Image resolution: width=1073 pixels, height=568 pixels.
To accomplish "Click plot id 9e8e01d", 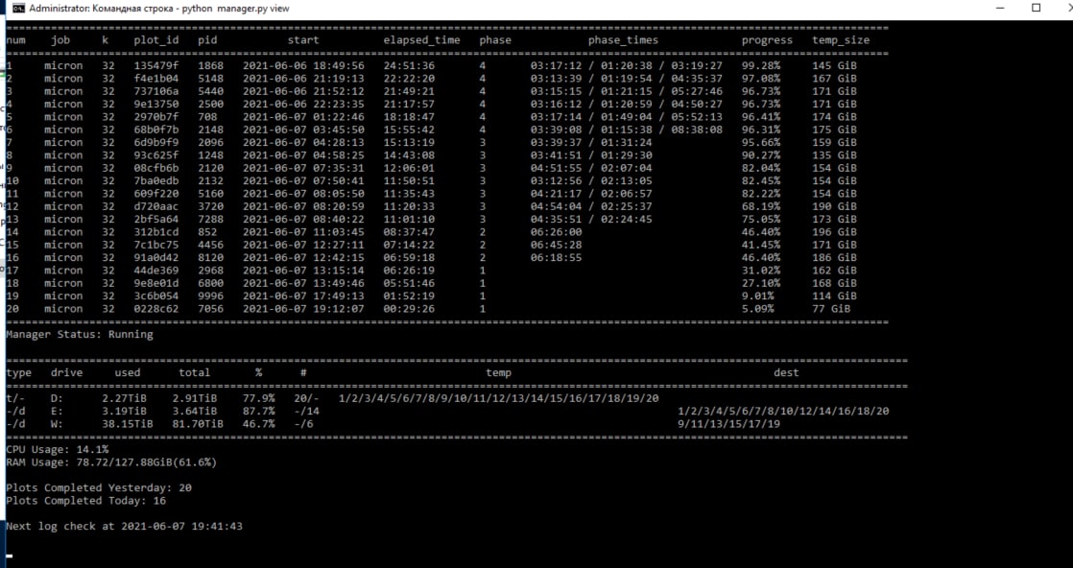I will 156,283.
